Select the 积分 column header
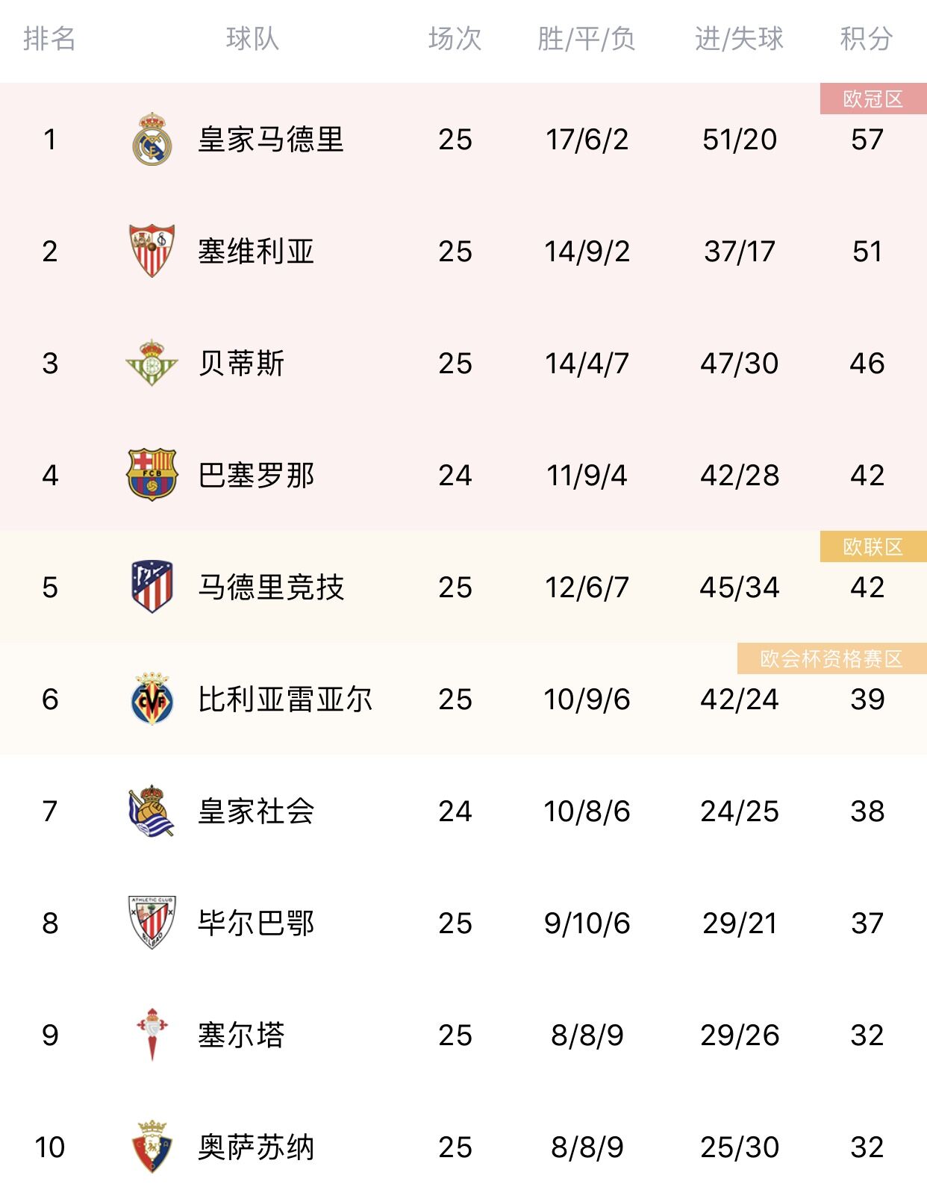Viewport: 927px width, 1190px height. [x=867, y=39]
